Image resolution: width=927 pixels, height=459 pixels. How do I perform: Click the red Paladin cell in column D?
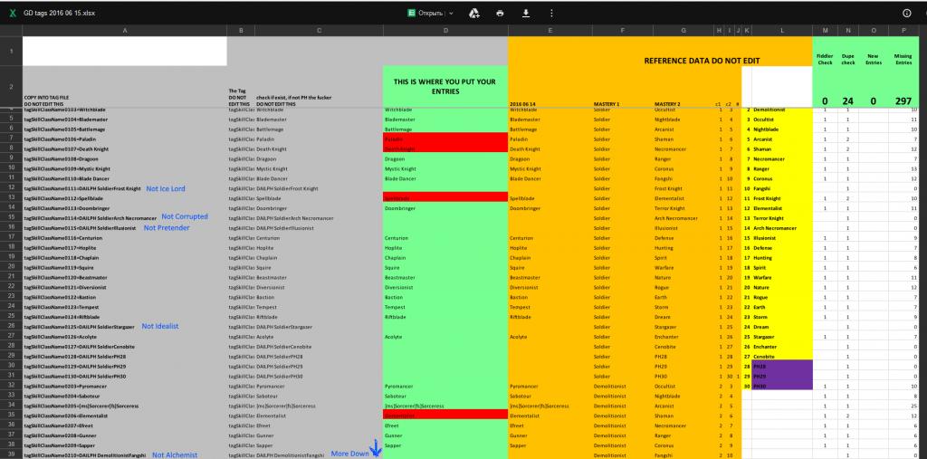[x=444, y=139]
